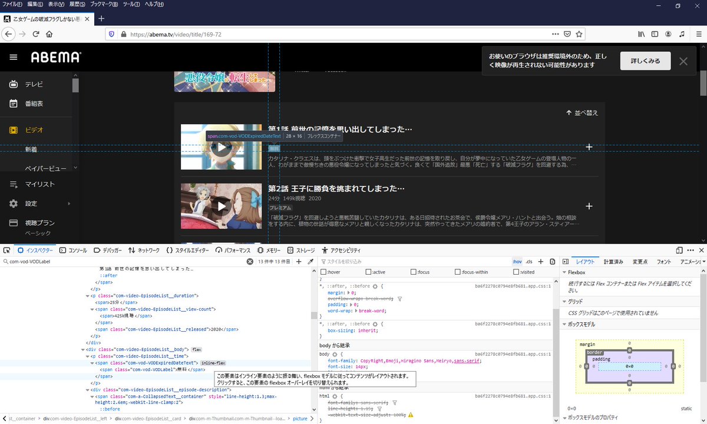Add episode 1 to my list
The height and width of the screenshot is (424, 707).
point(589,147)
